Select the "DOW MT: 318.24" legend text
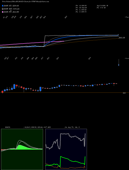This screenshot has height=170, width=129. coord(11,9)
